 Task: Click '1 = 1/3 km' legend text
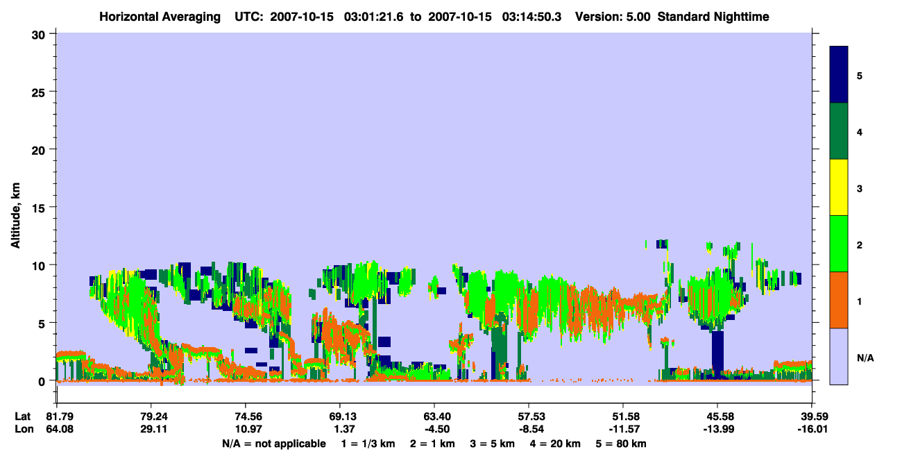point(368,444)
